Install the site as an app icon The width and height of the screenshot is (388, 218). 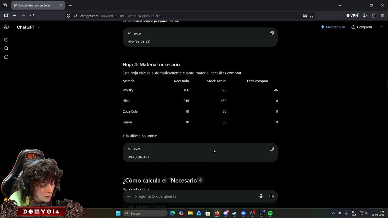click(x=305, y=16)
